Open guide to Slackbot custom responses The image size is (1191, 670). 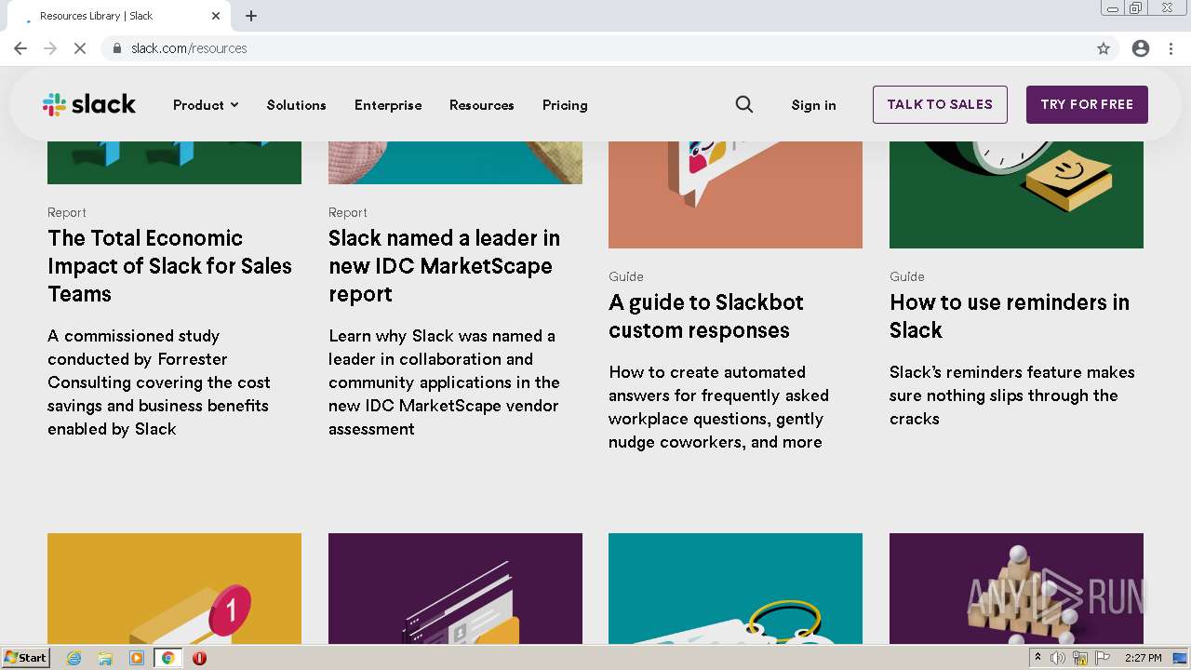pyautogui.click(x=706, y=316)
